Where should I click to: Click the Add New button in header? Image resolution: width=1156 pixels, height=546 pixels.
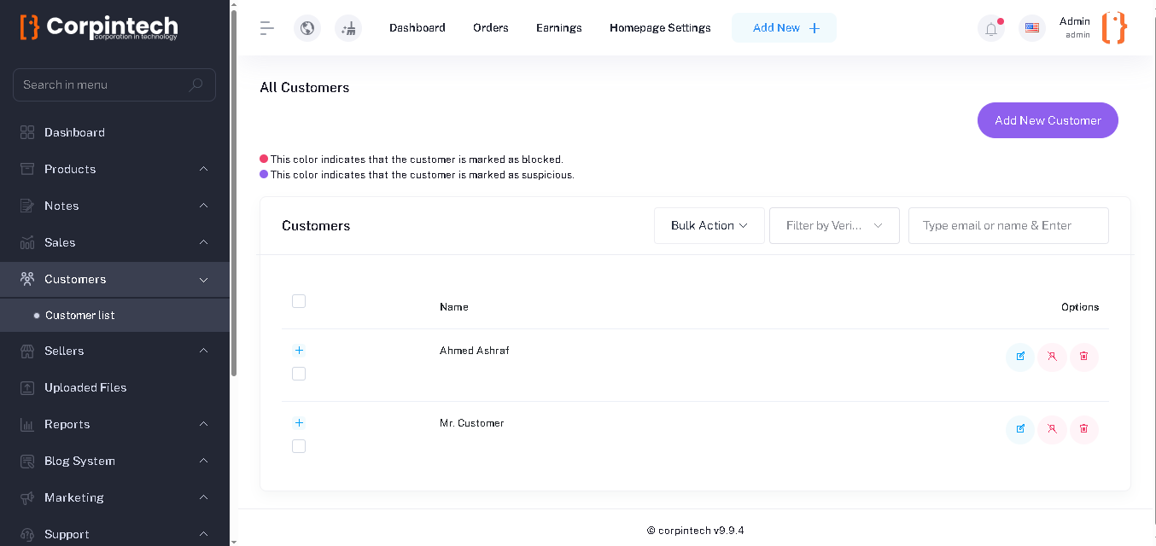[x=784, y=28]
